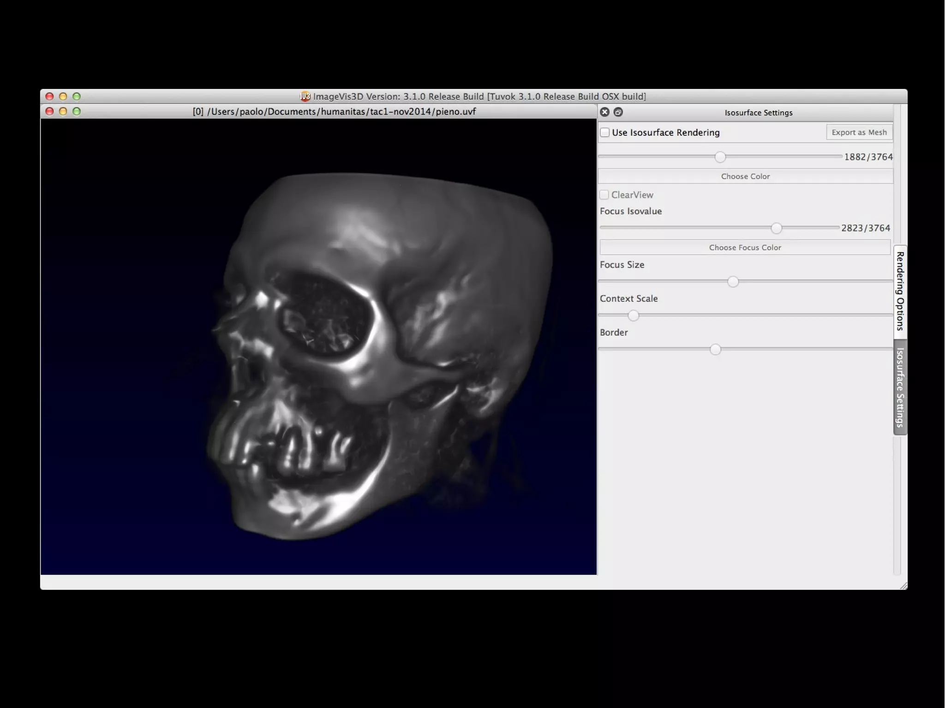
Task: Enable Use Isosurface Rendering checkbox
Action: [605, 132]
